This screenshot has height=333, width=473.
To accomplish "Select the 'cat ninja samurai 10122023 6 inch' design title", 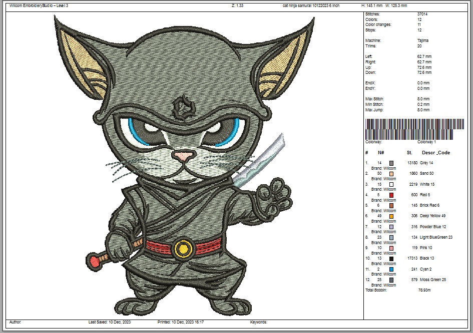I will (311, 5).
